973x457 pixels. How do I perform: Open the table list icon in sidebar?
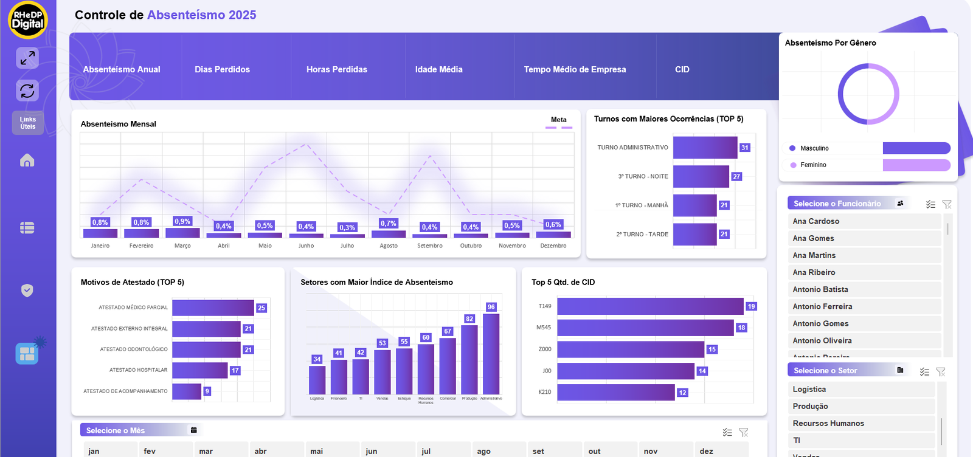(27, 228)
